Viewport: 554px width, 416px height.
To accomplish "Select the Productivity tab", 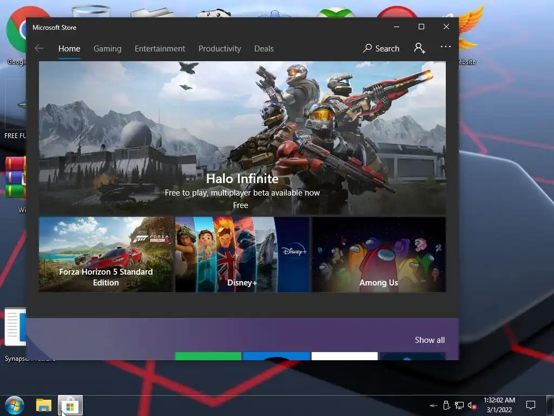I will [220, 48].
